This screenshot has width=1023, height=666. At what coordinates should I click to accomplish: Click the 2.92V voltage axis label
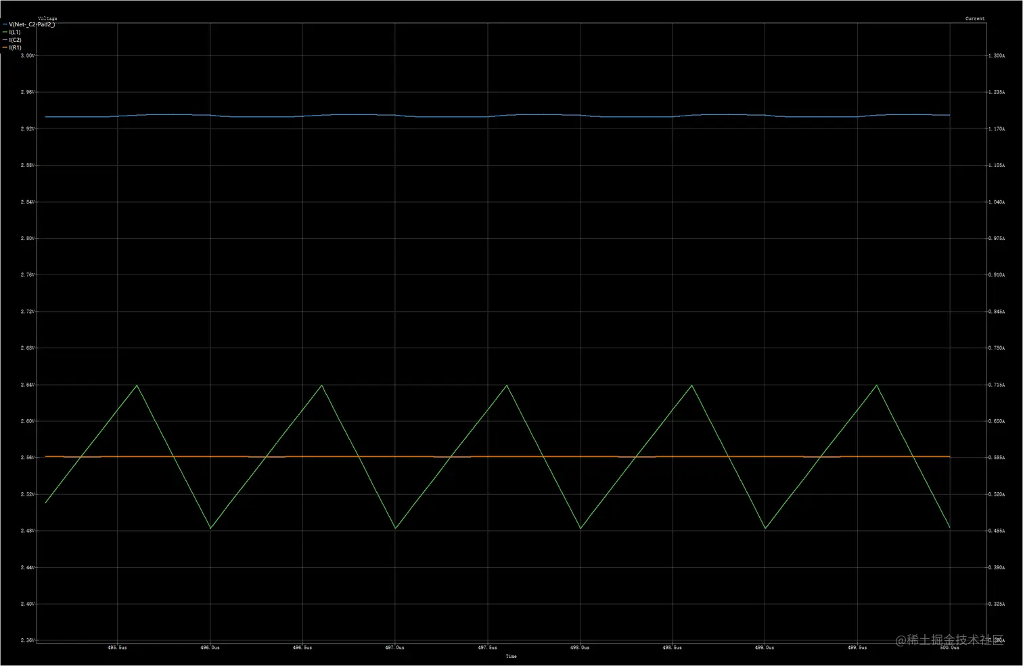click(x=27, y=128)
